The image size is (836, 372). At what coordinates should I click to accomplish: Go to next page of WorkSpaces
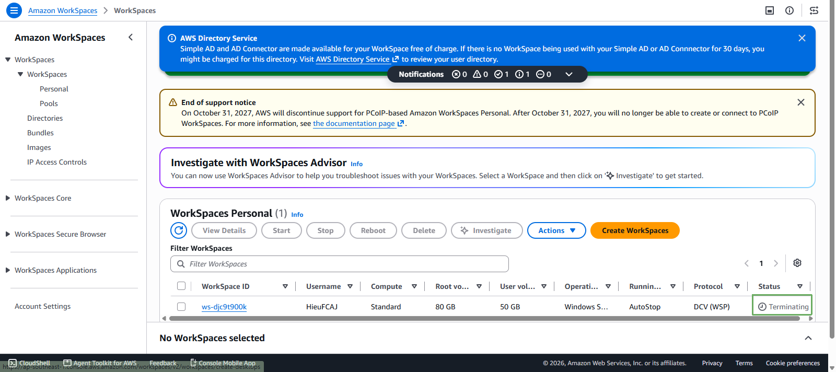(x=776, y=263)
